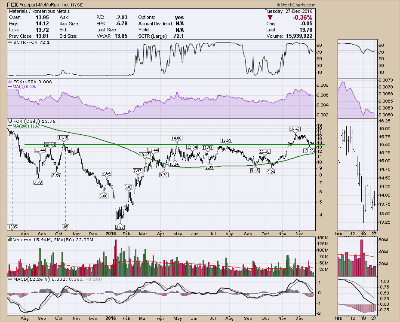400x322 pixels.
Task: Click the 12.54 price label
Action: tap(50, 144)
